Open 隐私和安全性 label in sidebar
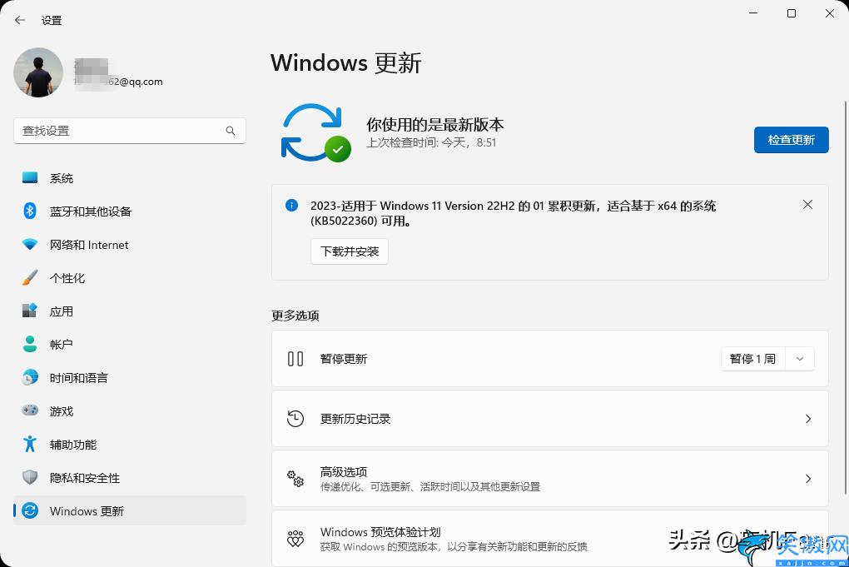 [84, 478]
